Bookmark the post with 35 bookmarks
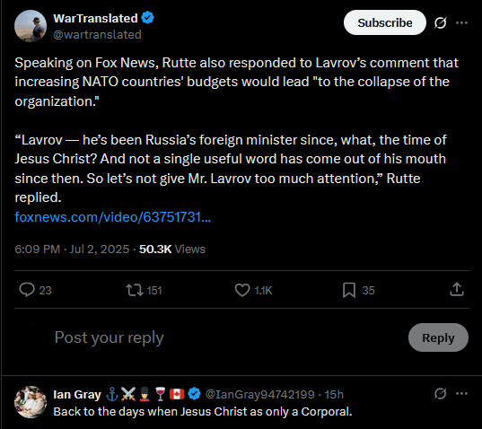482x429 pixels. (x=349, y=290)
